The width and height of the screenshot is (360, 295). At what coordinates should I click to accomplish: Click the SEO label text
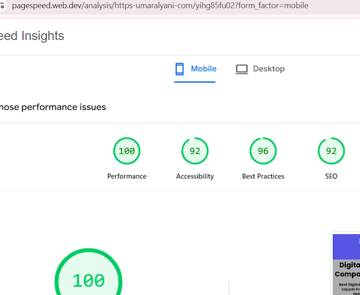(x=331, y=176)
